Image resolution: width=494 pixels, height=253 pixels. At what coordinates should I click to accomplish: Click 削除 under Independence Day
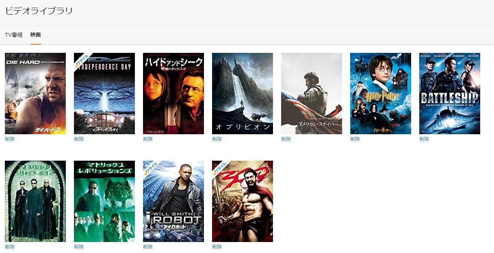point(79,139)
